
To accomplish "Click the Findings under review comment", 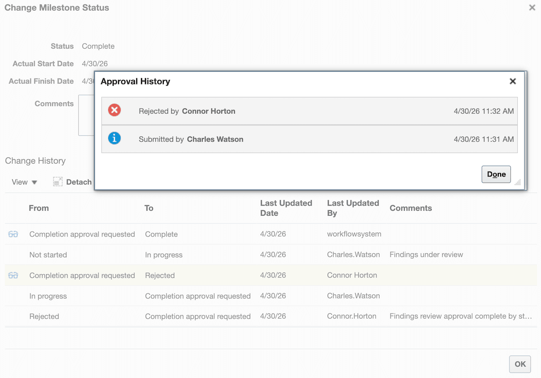I will pyautogui.click(x=426, y=255).
